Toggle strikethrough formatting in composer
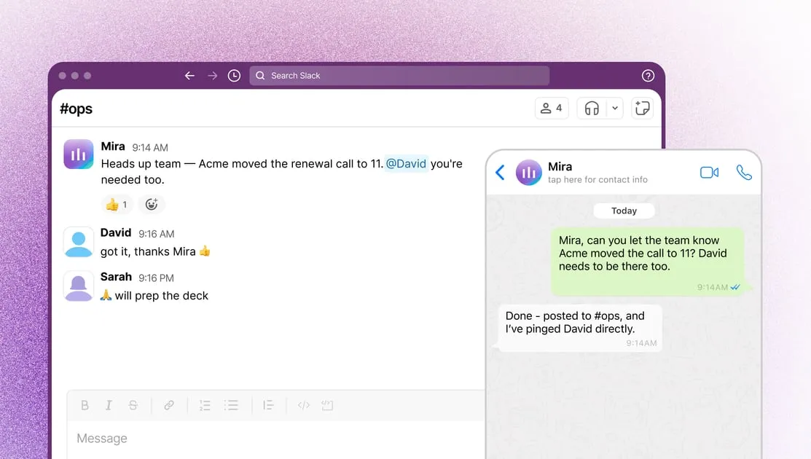Image resolution: width=811 pixels, height=459 pixels. pos(133,405)
